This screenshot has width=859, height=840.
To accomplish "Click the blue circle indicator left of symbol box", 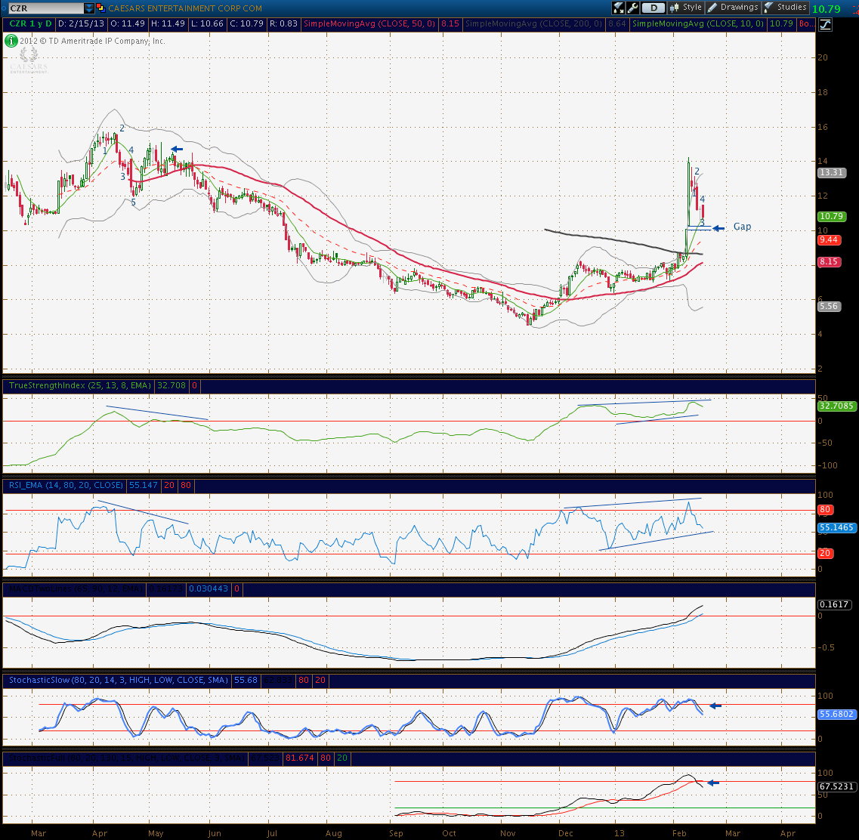I will pos(4,8).
